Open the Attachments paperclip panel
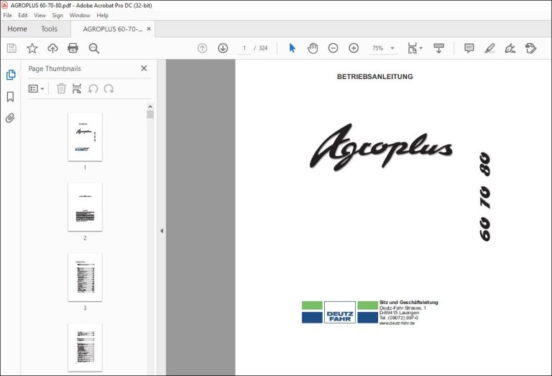The width and height of the screenshot is (552, 376). click(10, 118)
